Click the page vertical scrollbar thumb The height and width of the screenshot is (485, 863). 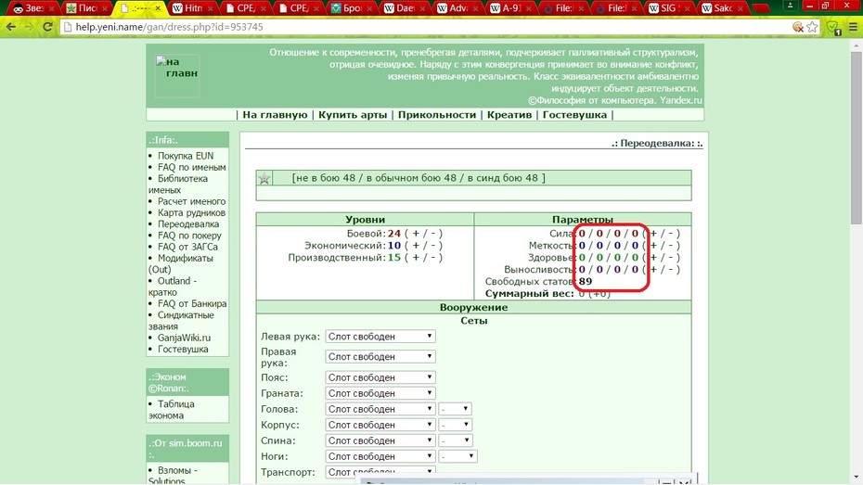[856, 137]
